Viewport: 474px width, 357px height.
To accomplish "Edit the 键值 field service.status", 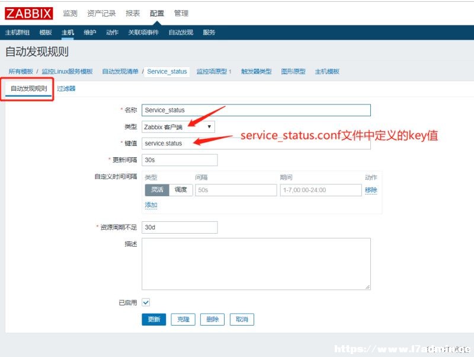I will pos(256,144).
